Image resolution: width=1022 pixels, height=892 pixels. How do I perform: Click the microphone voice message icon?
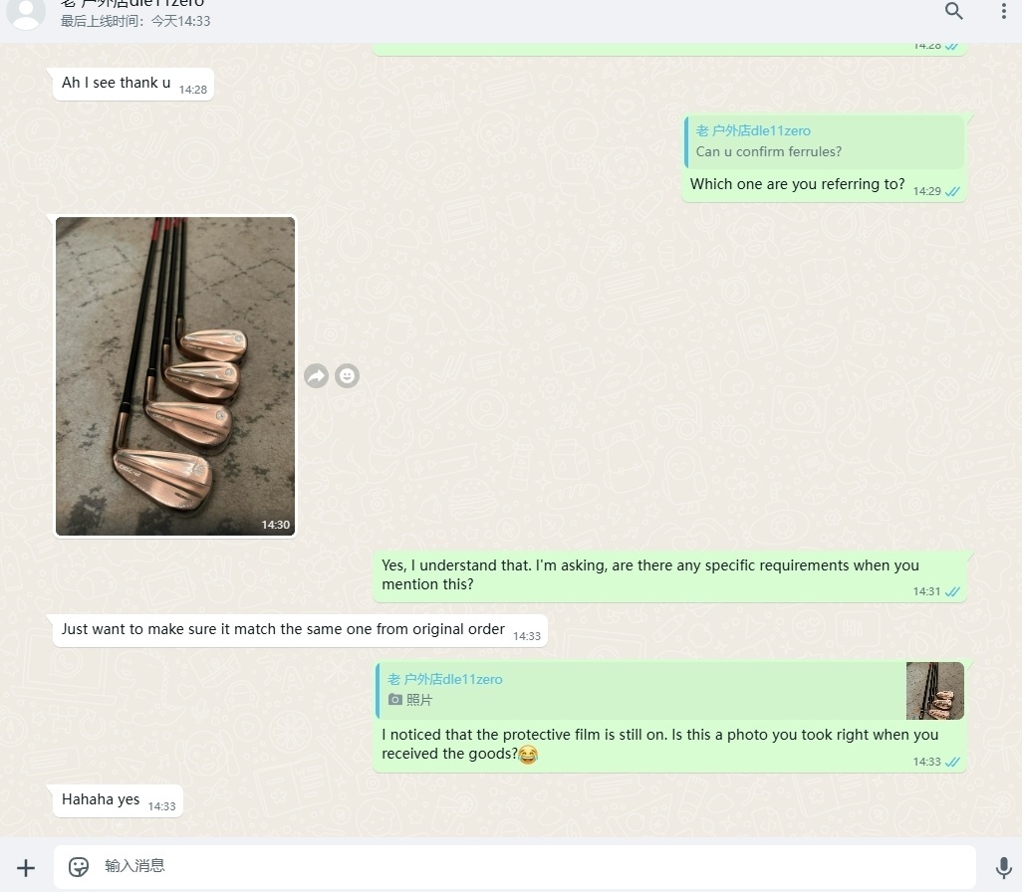1003,867
